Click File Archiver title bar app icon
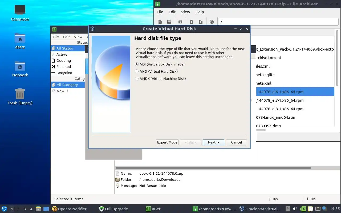The width and height of the screenshot is (341, 213). coord(158,4)
